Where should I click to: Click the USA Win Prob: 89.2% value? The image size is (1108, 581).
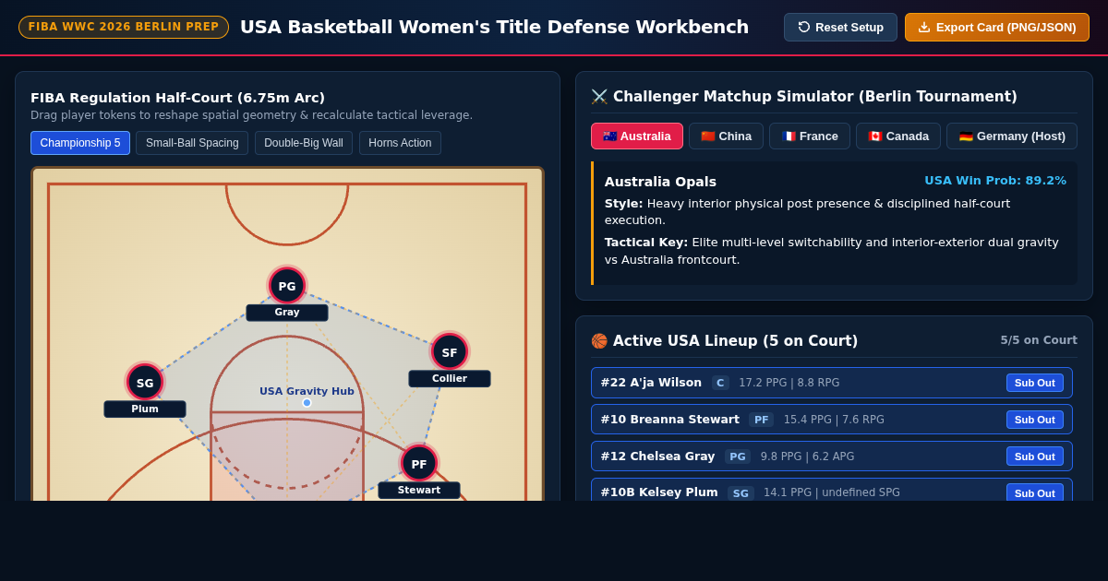(x=995, y=181)
